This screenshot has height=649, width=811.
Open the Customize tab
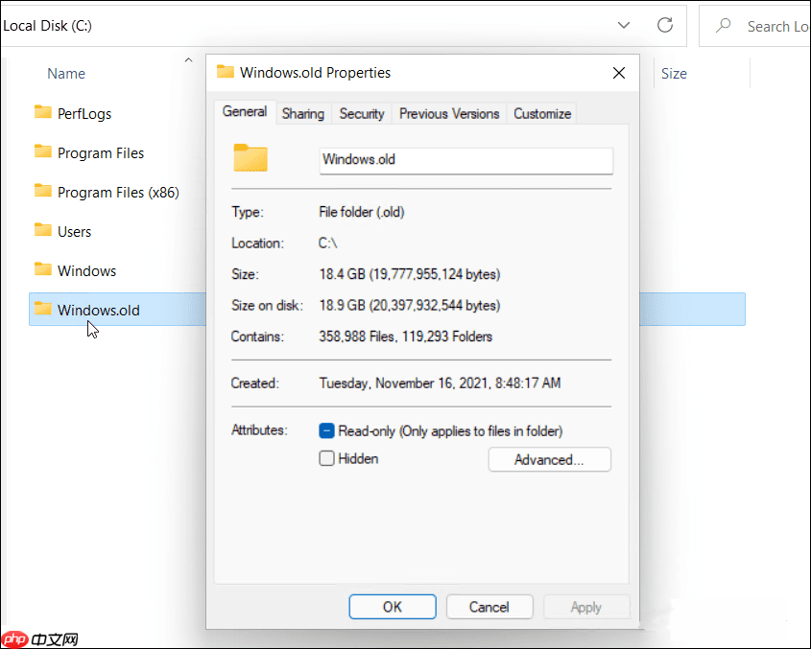pyautogui.click(x=542, y=113)
